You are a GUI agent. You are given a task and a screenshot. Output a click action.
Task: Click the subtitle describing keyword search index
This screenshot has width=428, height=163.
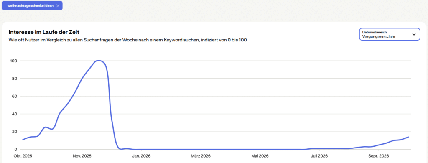click(x=128, y=40)
